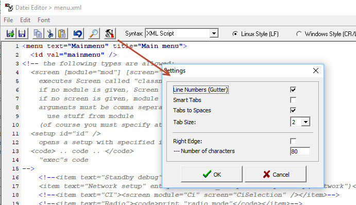356x205 pixels.
Task: Click the copy icon in toolbar
Action: (38, 33)
